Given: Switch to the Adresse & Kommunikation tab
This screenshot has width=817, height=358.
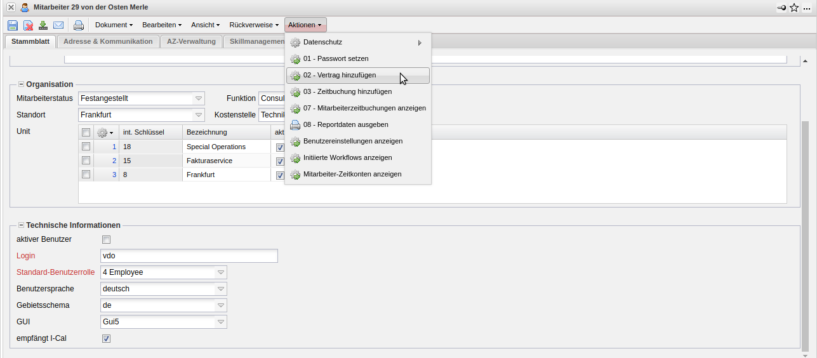Looking at the screenshot, I should (108, 41).
